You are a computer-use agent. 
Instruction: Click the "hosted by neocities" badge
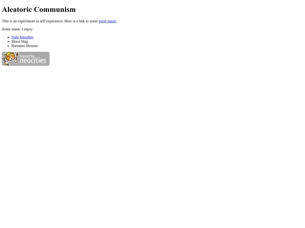[x=25, y=59]
